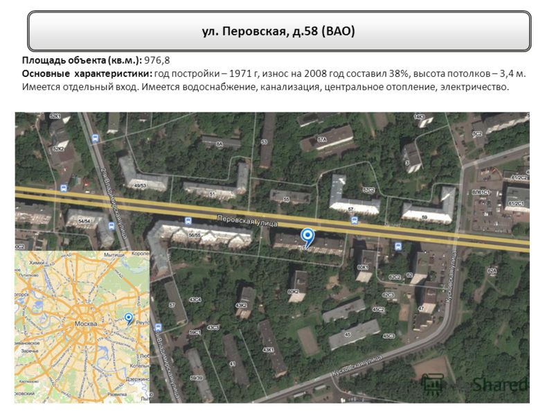Select the bus stop icon right of building 52К1
Screen dimensions: 554x416
pyautogui.click(x=95, y=138)
